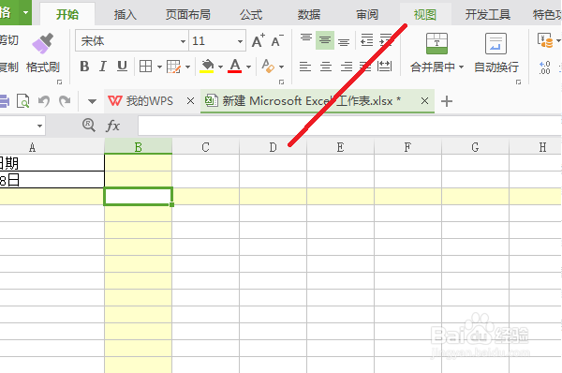
Task: Apply cell borders icon
Action: 145,67
